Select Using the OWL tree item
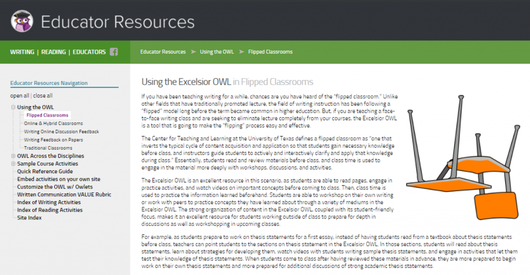Screen dimensions: 530x275 [36, 107]
